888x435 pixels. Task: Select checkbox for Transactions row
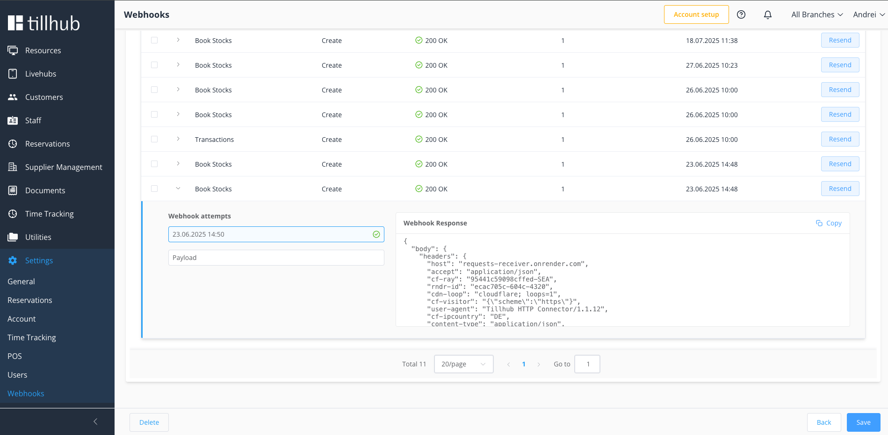pos(154,139)
